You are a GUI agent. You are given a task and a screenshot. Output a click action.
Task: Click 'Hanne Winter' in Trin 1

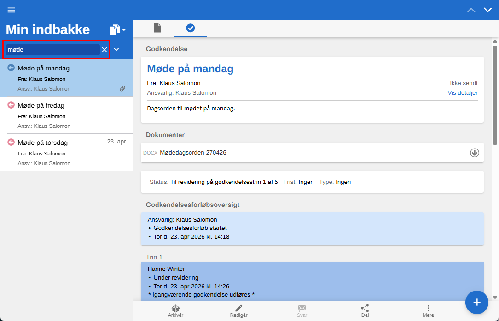click(x=166, y=269)
